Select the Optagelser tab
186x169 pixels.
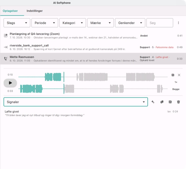point(10,11)
